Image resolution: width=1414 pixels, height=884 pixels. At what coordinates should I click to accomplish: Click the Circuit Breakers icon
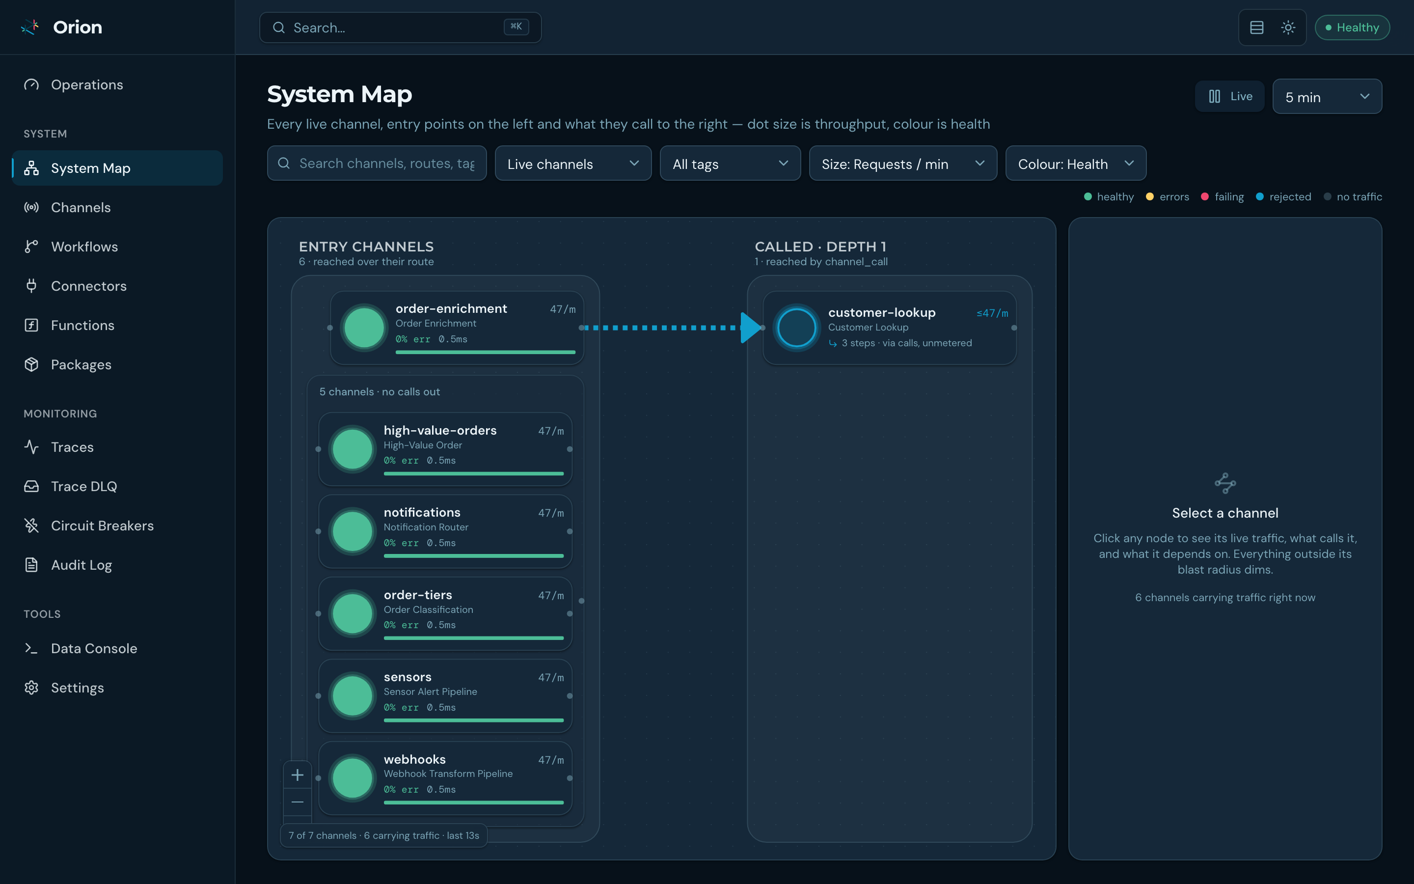tap(31, 525)
